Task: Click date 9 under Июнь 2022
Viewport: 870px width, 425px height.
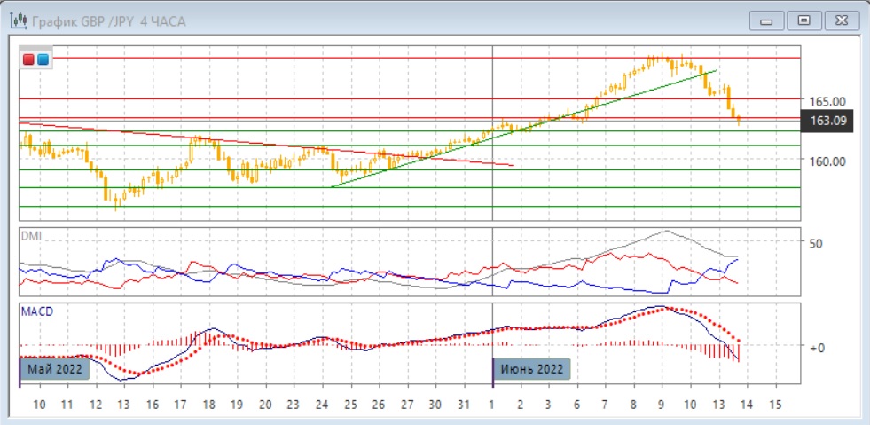Action: click(662, 405)
